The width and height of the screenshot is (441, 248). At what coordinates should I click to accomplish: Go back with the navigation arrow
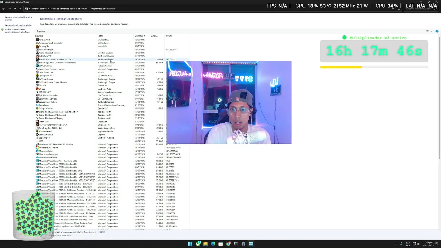(3, 9)
